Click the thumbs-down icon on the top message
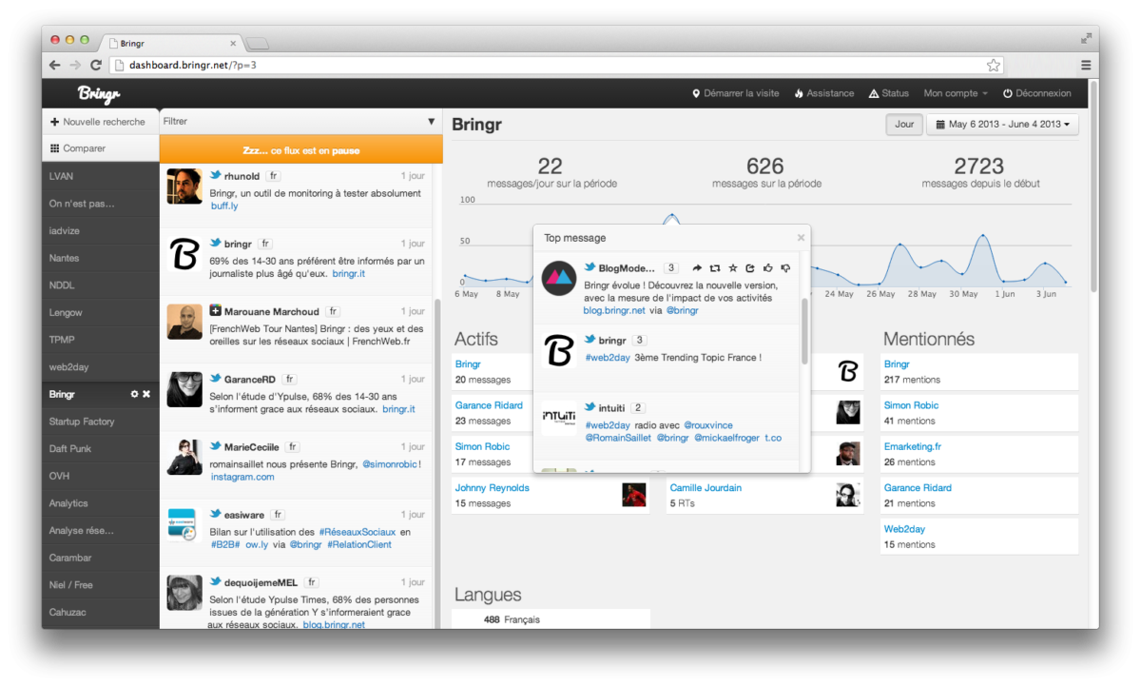This screenshot has height=687, width=1141. click(x=784, y=268)
